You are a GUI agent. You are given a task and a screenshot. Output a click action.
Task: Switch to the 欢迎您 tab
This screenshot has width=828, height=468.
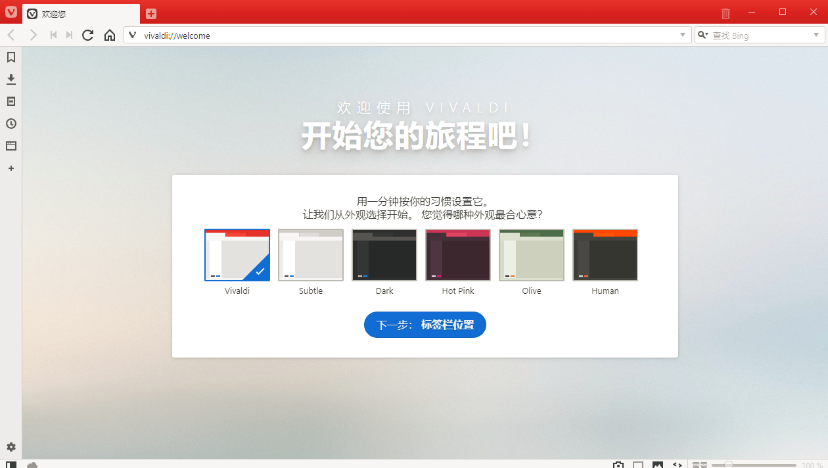81,14
